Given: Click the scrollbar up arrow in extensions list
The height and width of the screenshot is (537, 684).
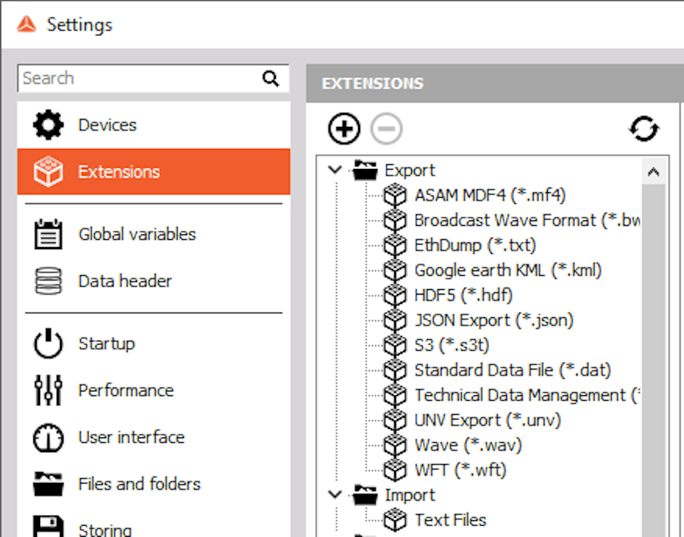Looking at the screenshot, I should [653, 172].
